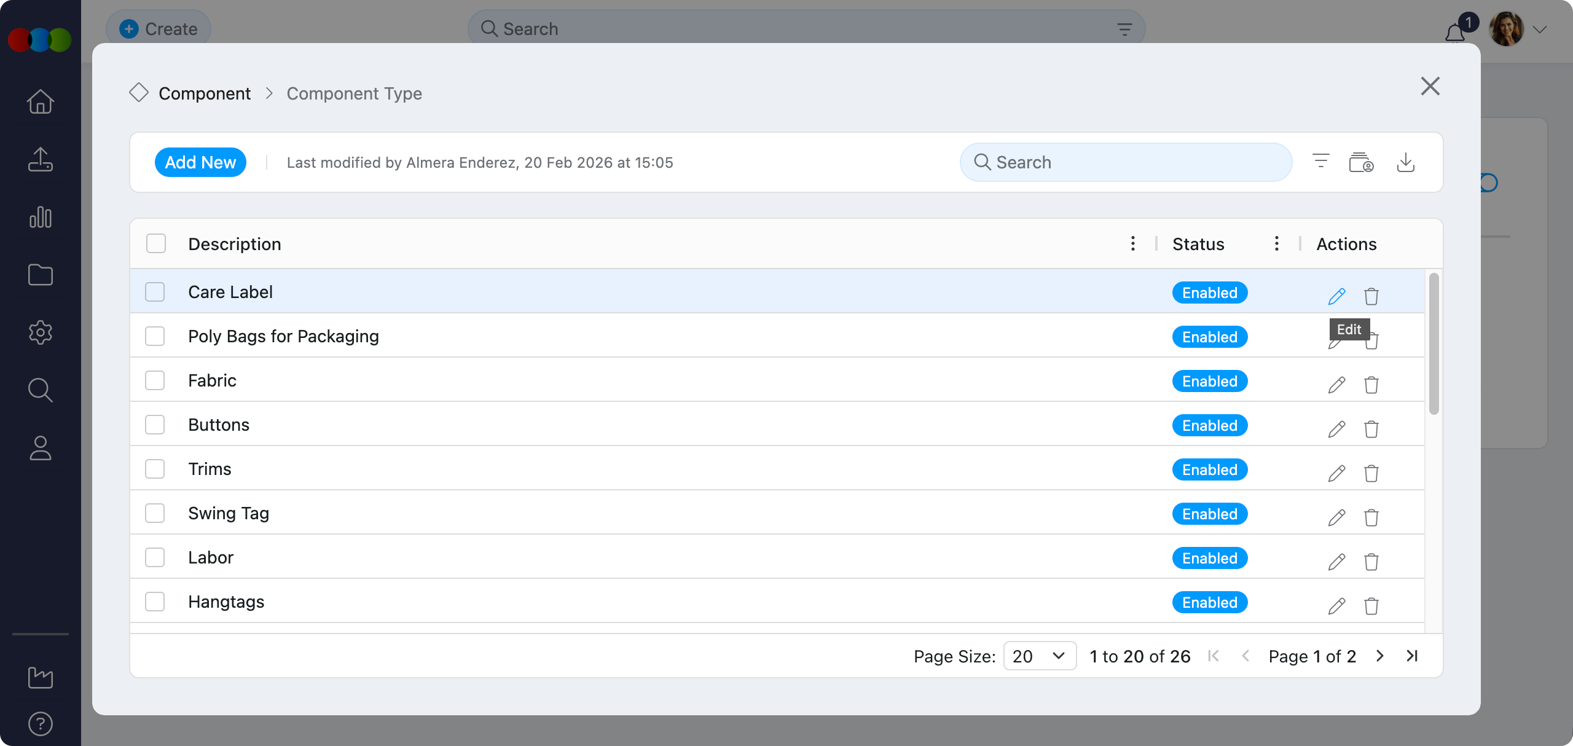Open the saved views icon in the toolbar

(1361, 163)
